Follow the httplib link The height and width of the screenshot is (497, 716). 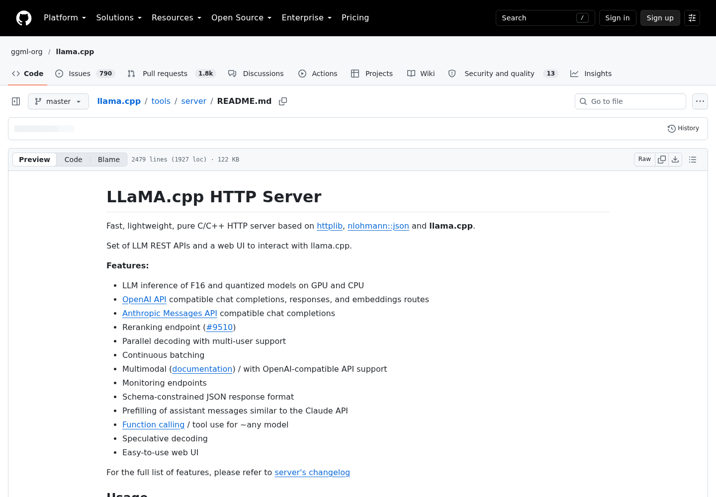click(x=330, y=226)
